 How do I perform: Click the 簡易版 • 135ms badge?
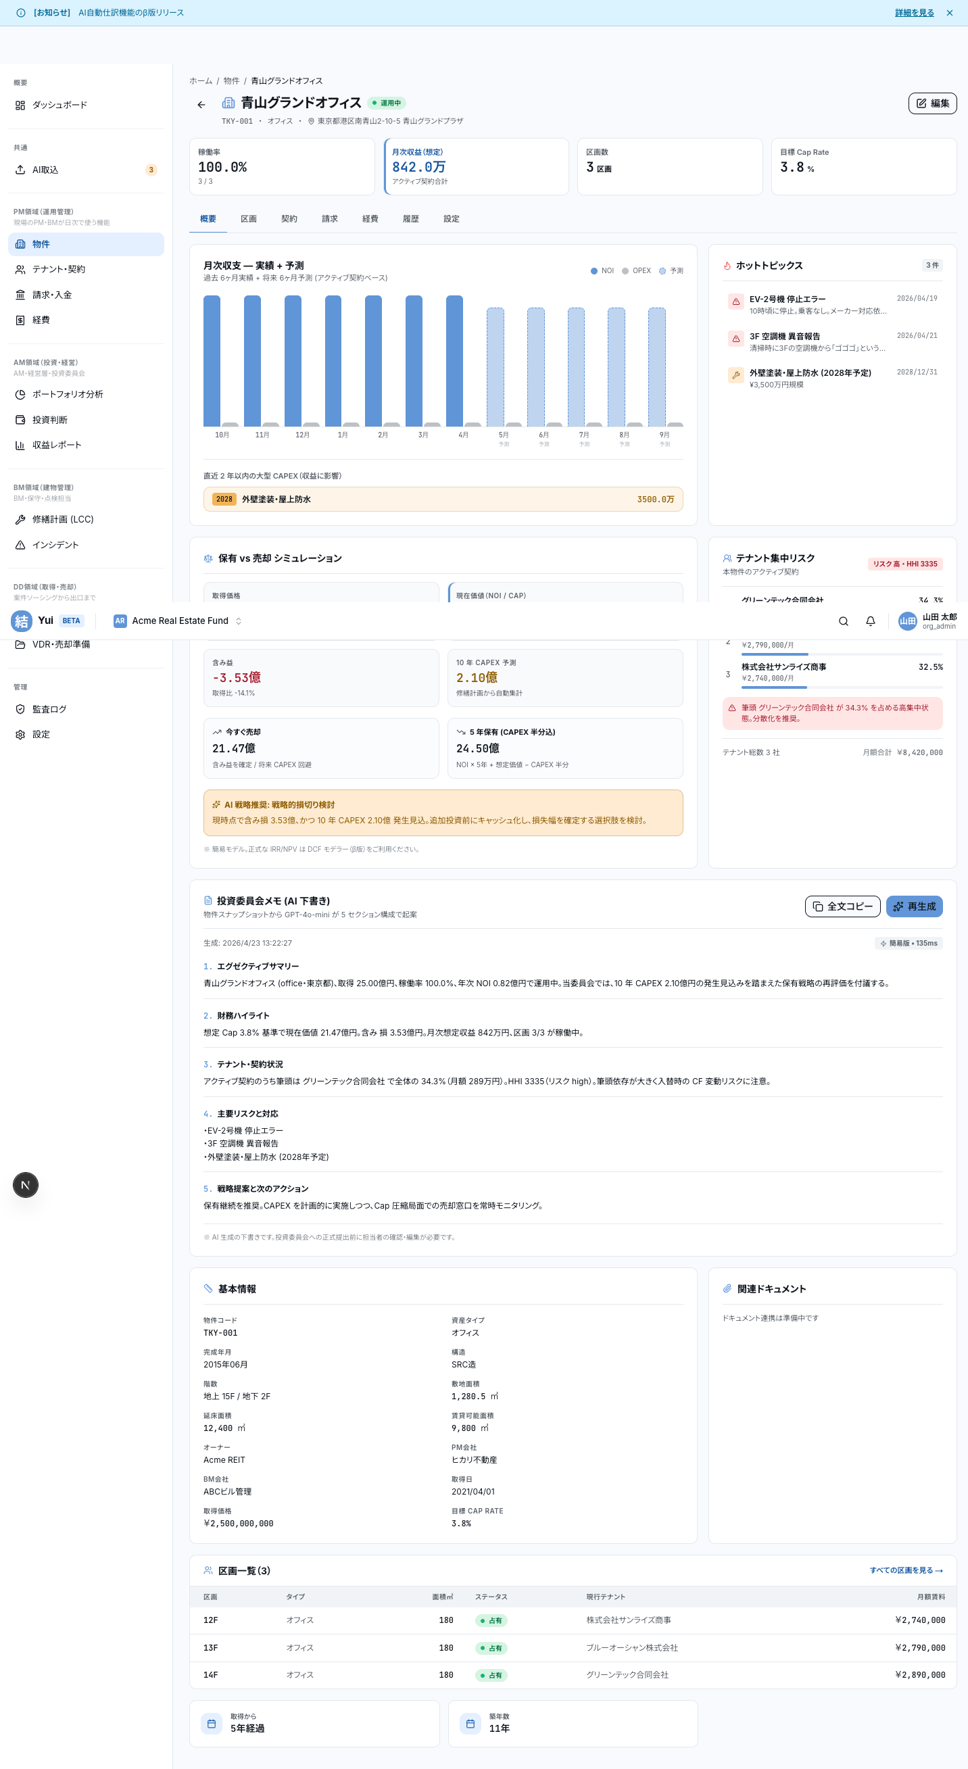[x=909, y=944]
